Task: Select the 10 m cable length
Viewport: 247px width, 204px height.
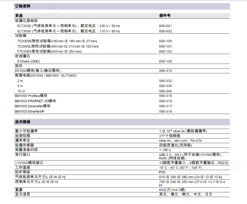Action: coord(21,91)
